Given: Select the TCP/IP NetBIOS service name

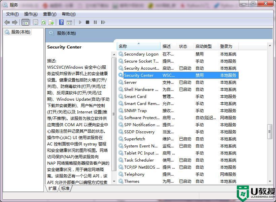Looking at the screenshot, I should coord(142,167).
